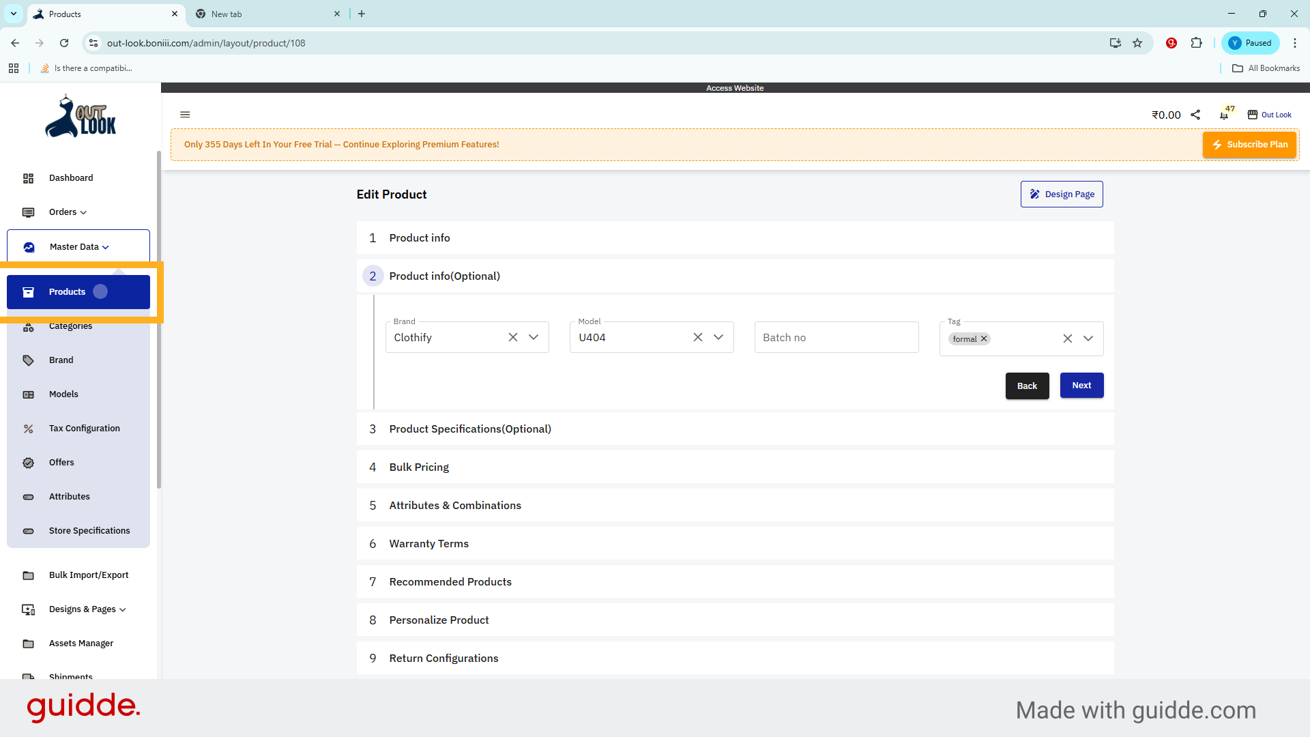Expand the Orders sidebar menu
The width and height of the screenshot is (1310, 737).
[x=68, y=212]
